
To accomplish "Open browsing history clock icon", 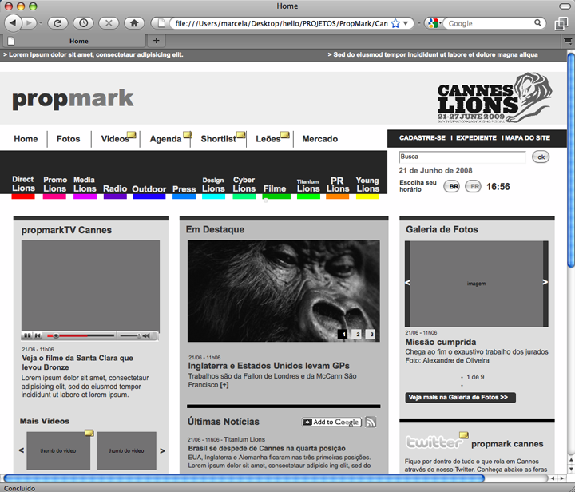I will (x=82, y=23).
